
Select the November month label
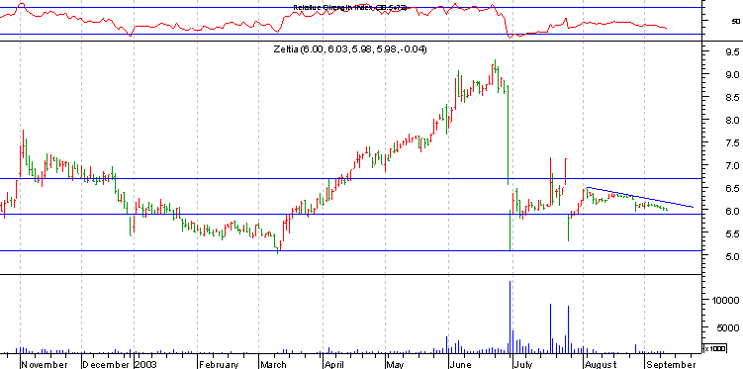tap(46, 365)
